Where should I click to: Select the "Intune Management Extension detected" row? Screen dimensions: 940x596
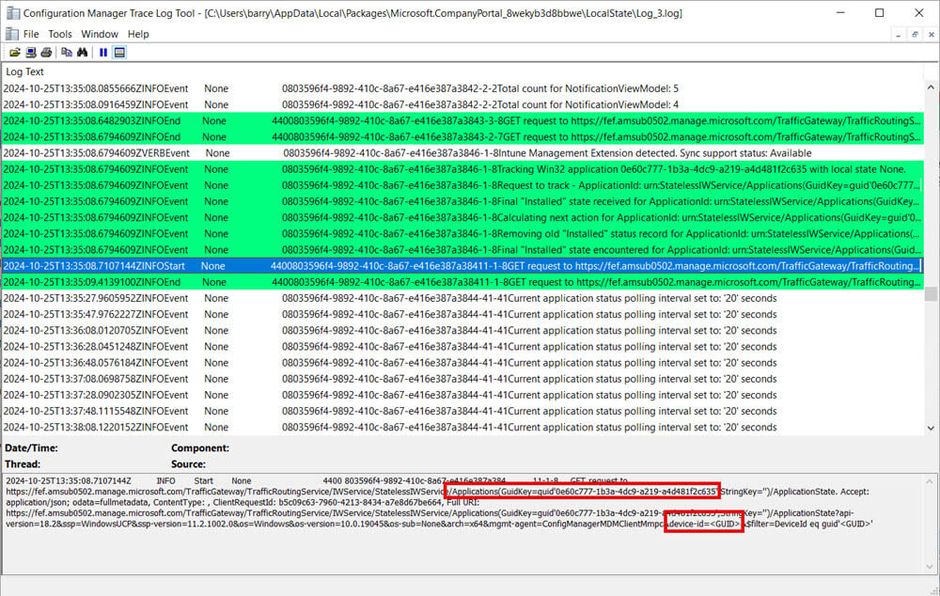coord(462,153)
